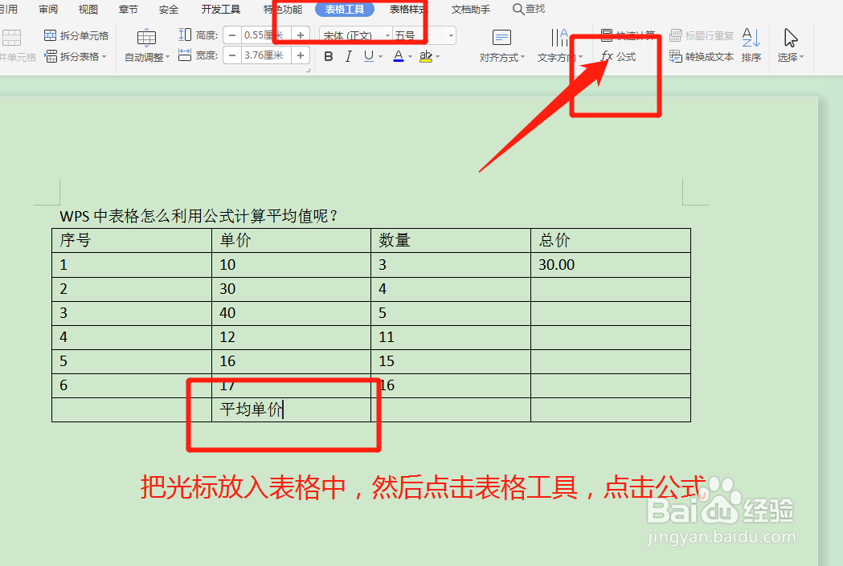This screenshot has width=843, height=566.
Task: Click the 平均单价 table cell
Action: pos(291,409)
